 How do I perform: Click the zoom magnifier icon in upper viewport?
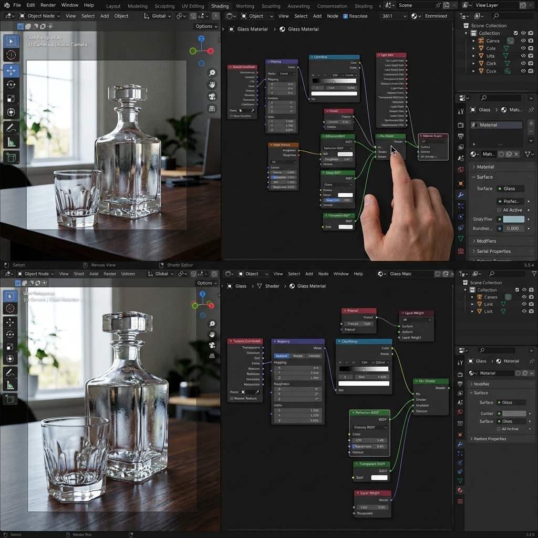pyautogui.click(x=212, y=73)
